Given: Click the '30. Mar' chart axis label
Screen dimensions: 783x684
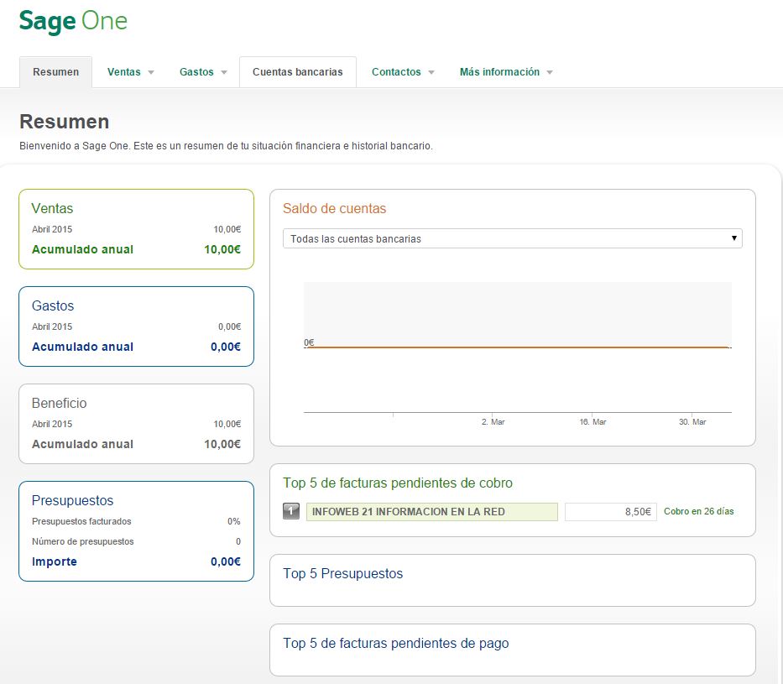Looking at the screenshot, I should [x=692, y=422].
